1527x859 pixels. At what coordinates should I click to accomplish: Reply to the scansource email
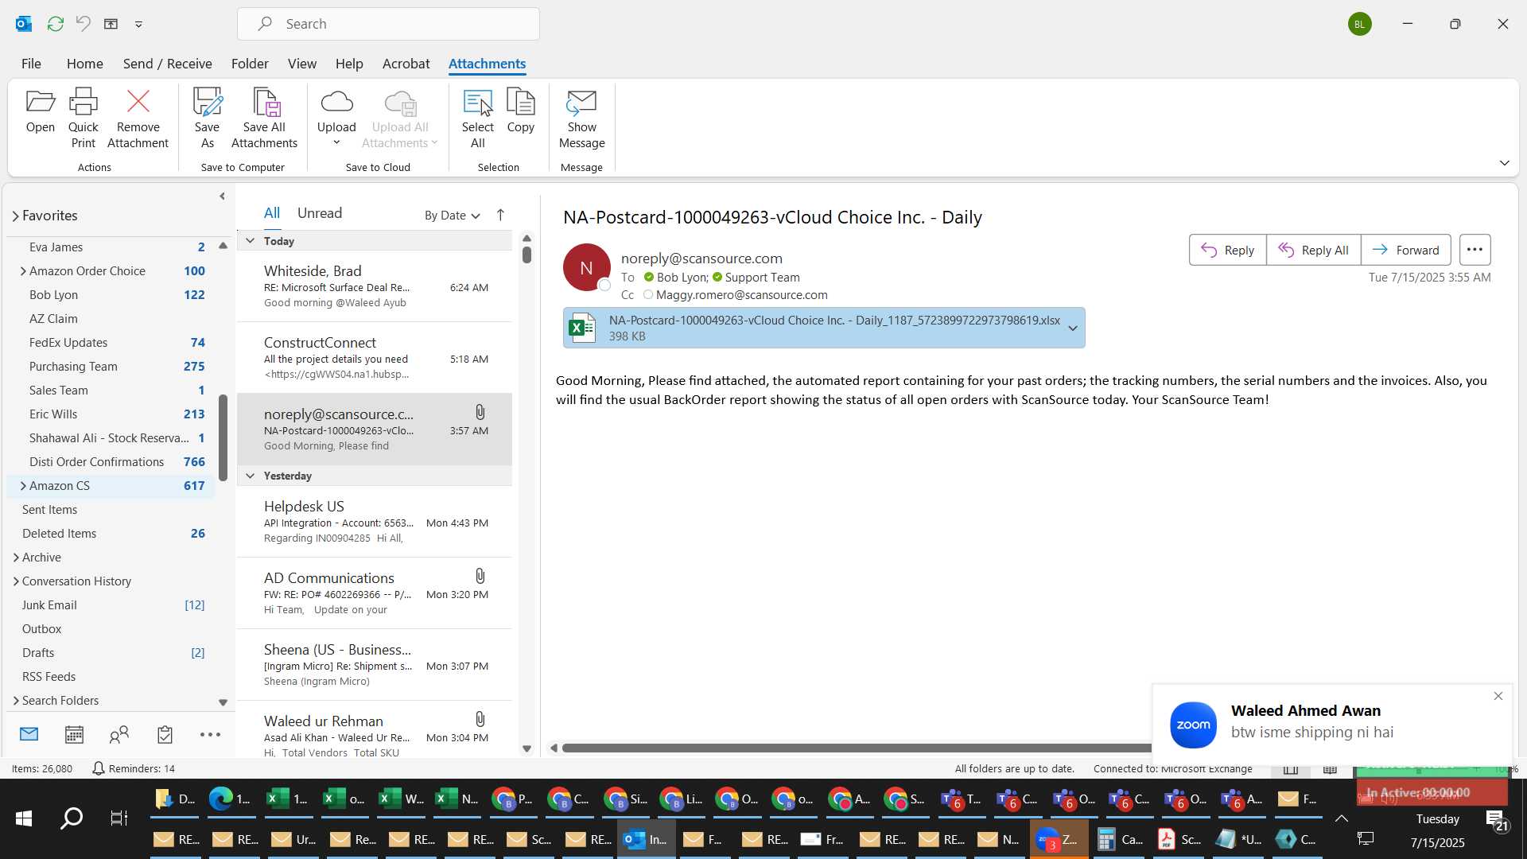tap(1227, 250)
